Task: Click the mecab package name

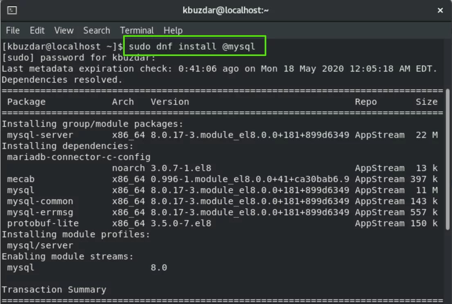Action: [21, 179]
